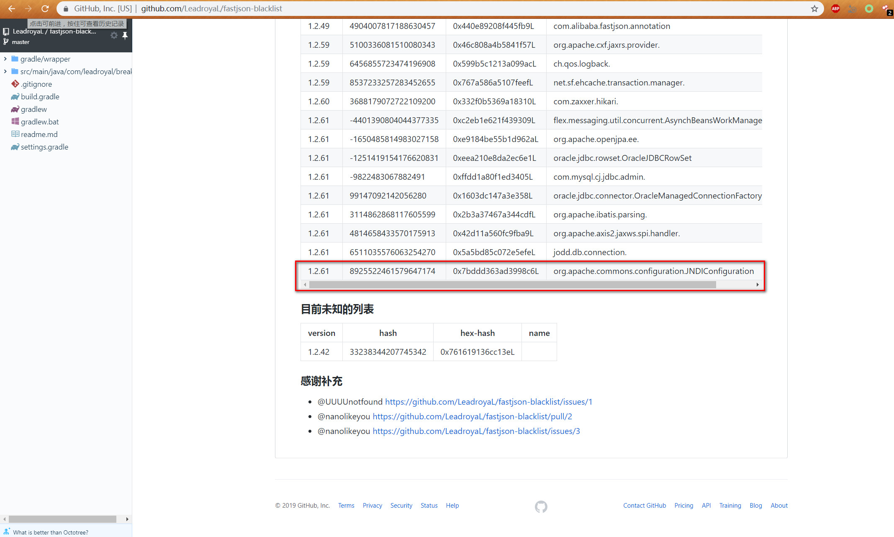
Task: Expand gradle/wrapper folder in tree
Action: coord(5,59)
